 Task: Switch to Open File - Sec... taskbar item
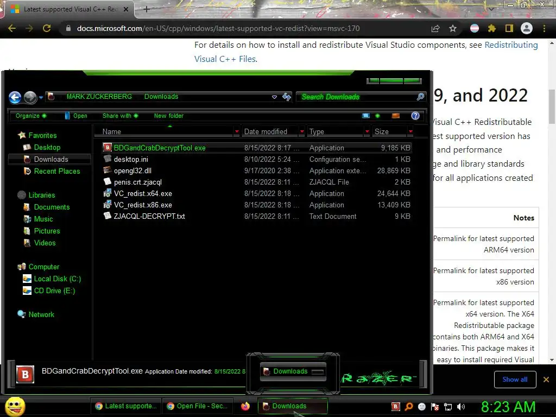197,406
